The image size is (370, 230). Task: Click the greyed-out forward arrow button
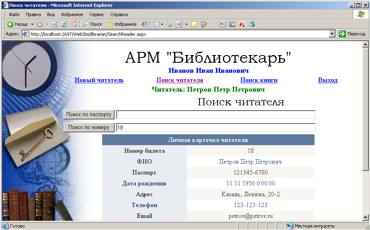coord(40,24)
